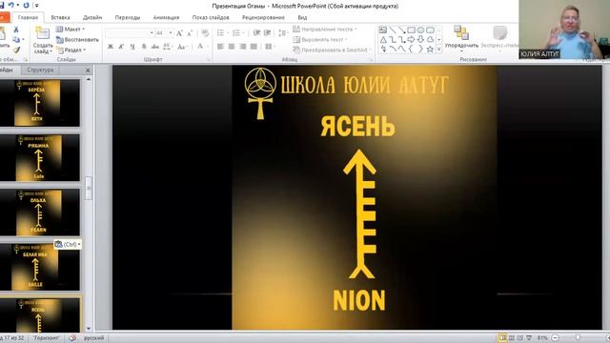Close the slides thumbnail pane
This screenshot has width=610, height=343.
(88, 71)
